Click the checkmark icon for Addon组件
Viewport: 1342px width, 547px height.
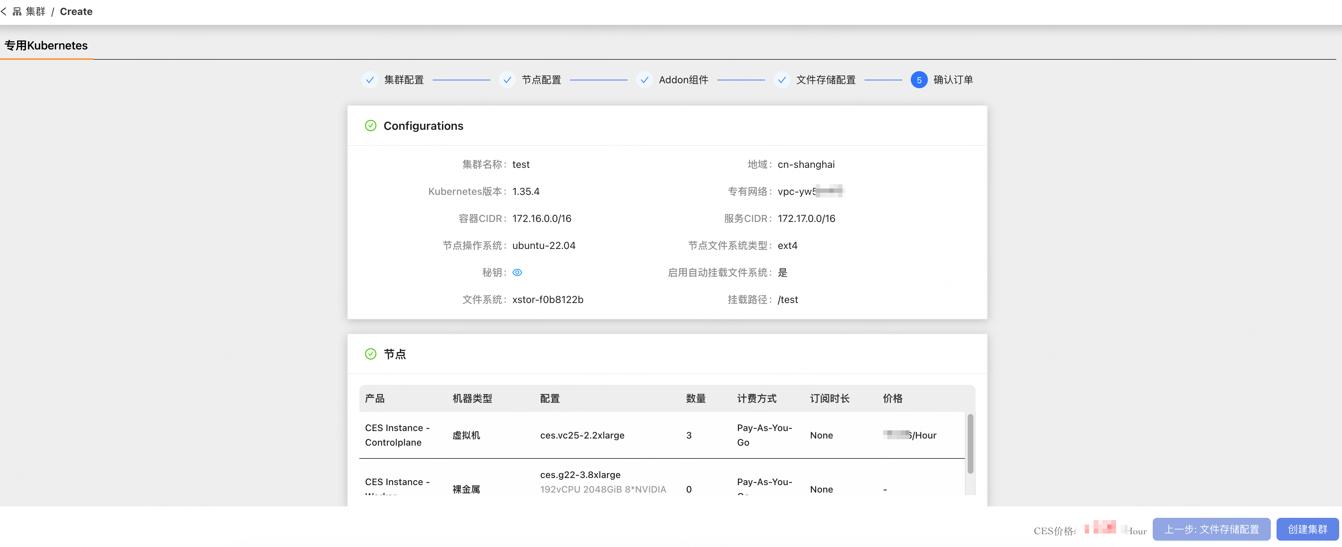[644, 80]
